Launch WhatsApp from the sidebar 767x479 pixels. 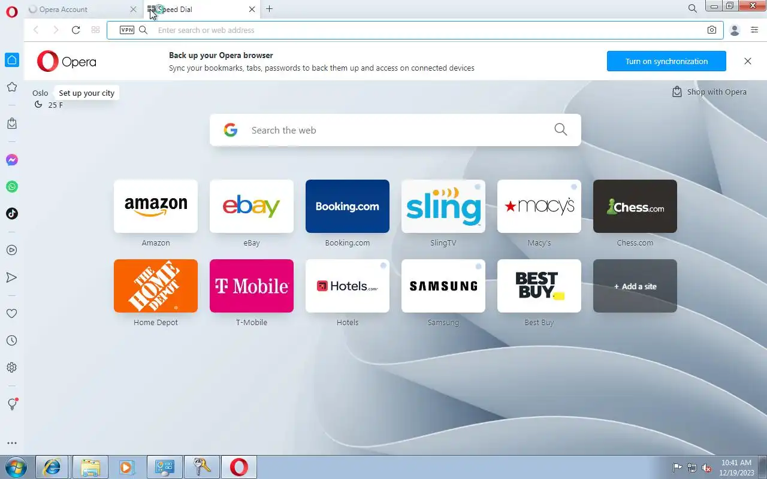(12, 187)
